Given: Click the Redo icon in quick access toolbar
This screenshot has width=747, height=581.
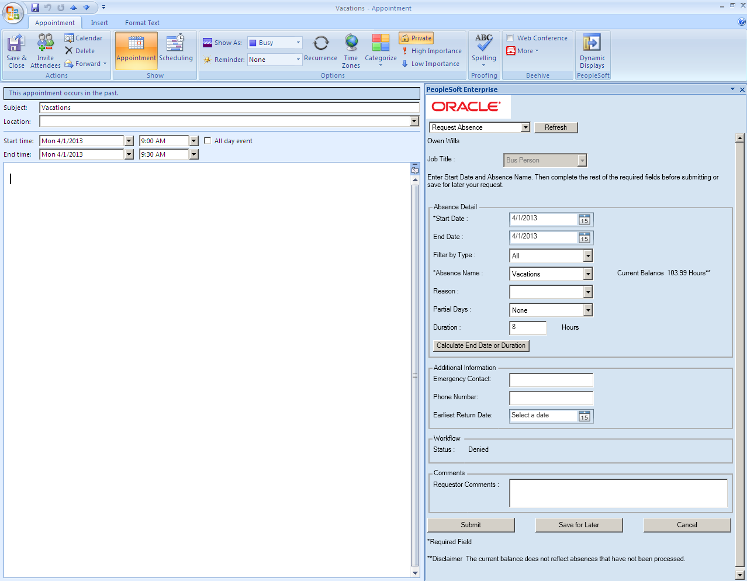Looking at the screenshot, I should (x=61, y=8).
